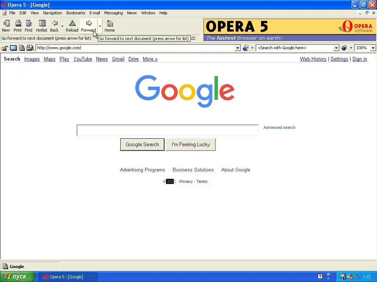Toggle image loading icon by address bar
377x282 pixels.
(x=13, y=48)
